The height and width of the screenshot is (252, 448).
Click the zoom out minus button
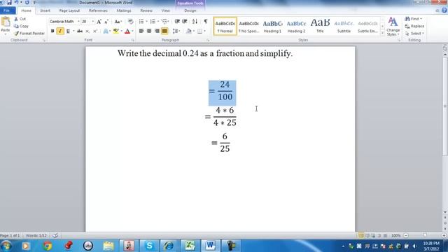406,236
